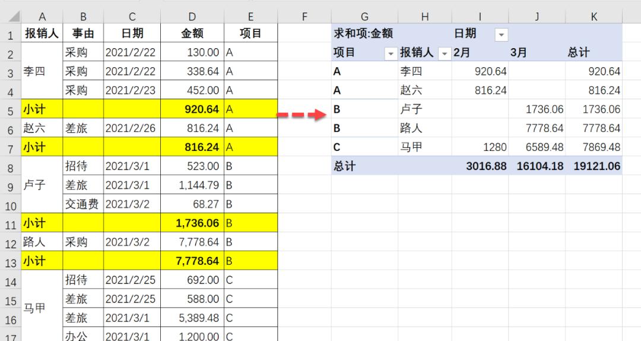Open the 日期 pivot filter dropdown
The width and height of the screenshot is (641, 341).
tap(501, 34)
